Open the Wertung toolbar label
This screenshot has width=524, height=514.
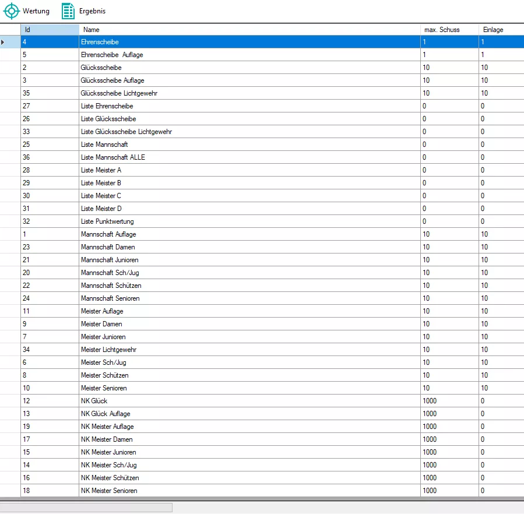pos(36,11)
